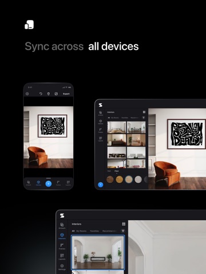The height and width of the screenshot is (274, 206).
Task: Select My Rooms tab on the tablet
Action: [115, 118]
